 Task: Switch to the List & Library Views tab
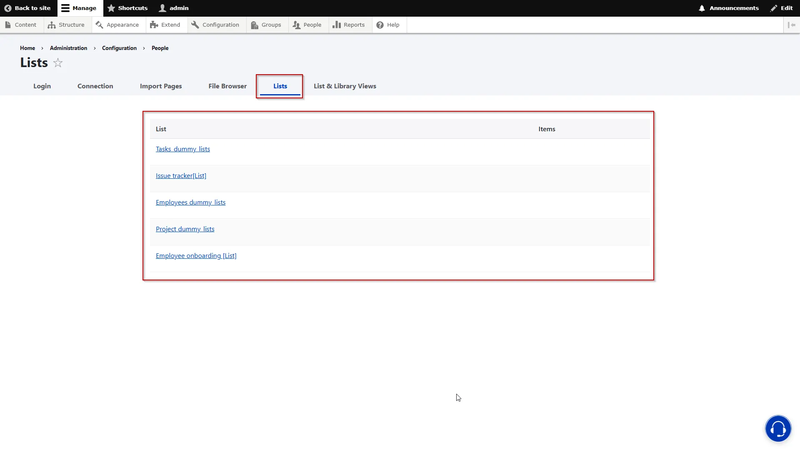[x=345, y=86]
